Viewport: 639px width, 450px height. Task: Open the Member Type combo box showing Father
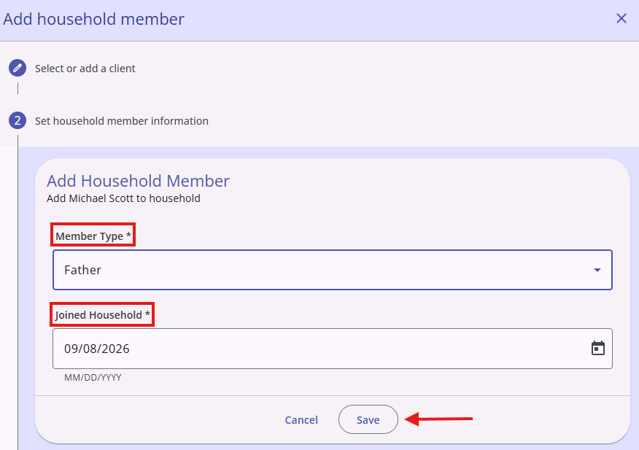pos(332,270)
